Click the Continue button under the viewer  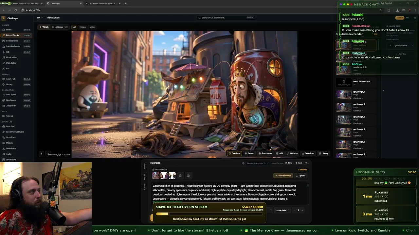234,153
